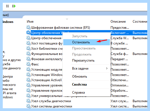Click gear icon beside Узел службы диагностики

28,101
